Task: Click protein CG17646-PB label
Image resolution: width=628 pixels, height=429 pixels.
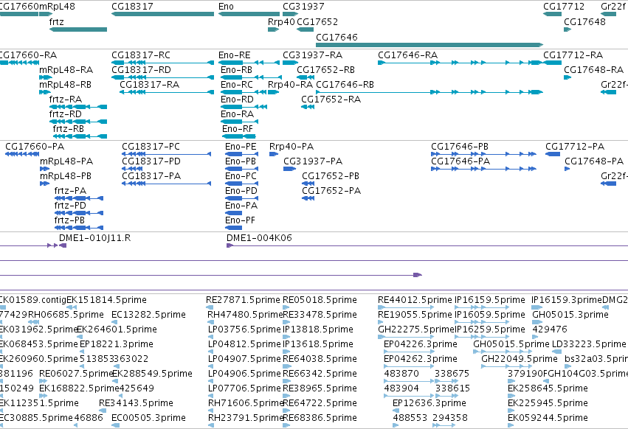Action: pos(460,147)
